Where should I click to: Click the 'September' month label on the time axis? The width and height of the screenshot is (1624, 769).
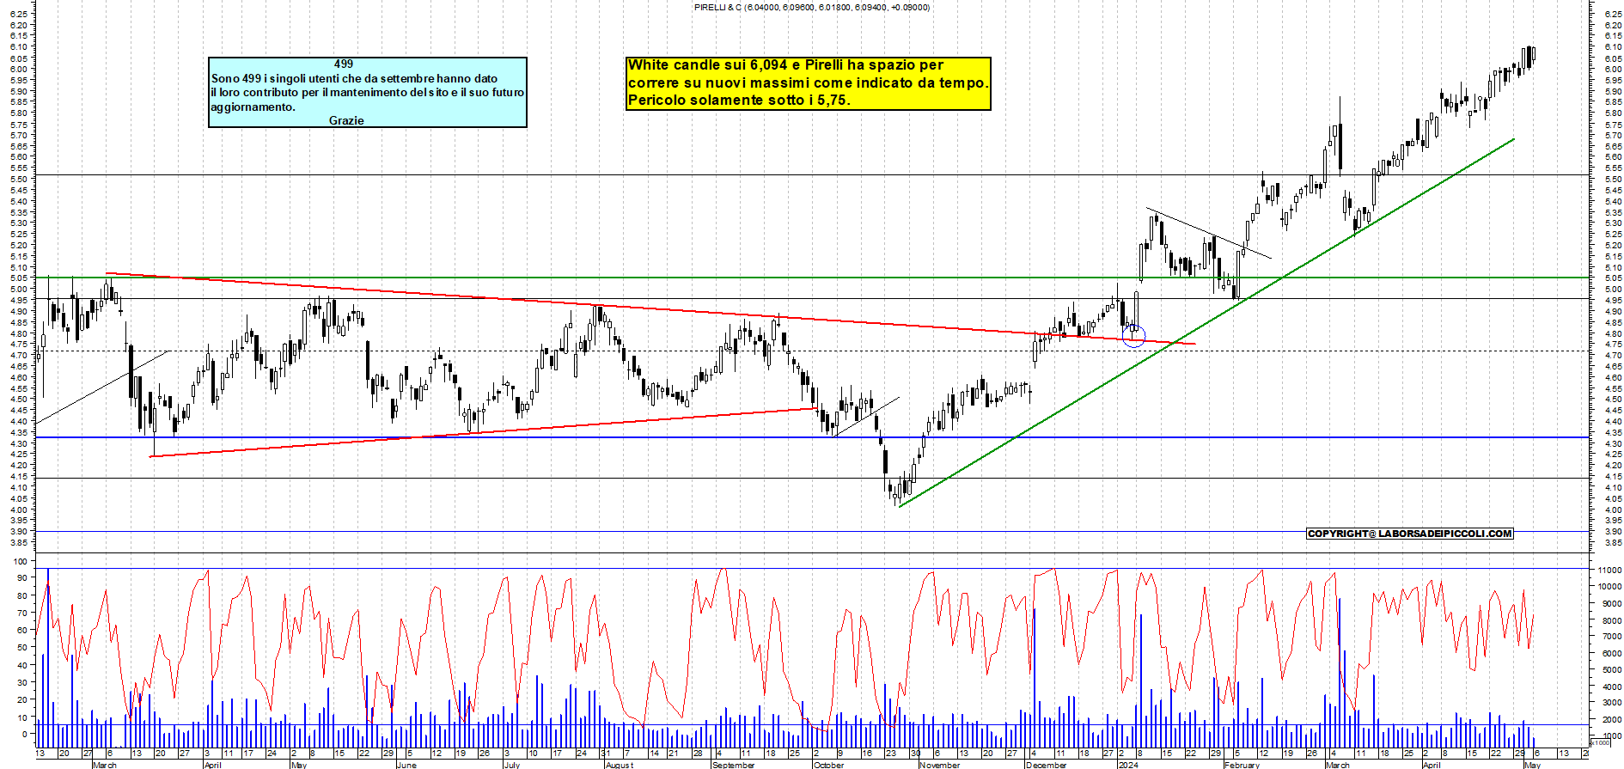coord(733,765)
